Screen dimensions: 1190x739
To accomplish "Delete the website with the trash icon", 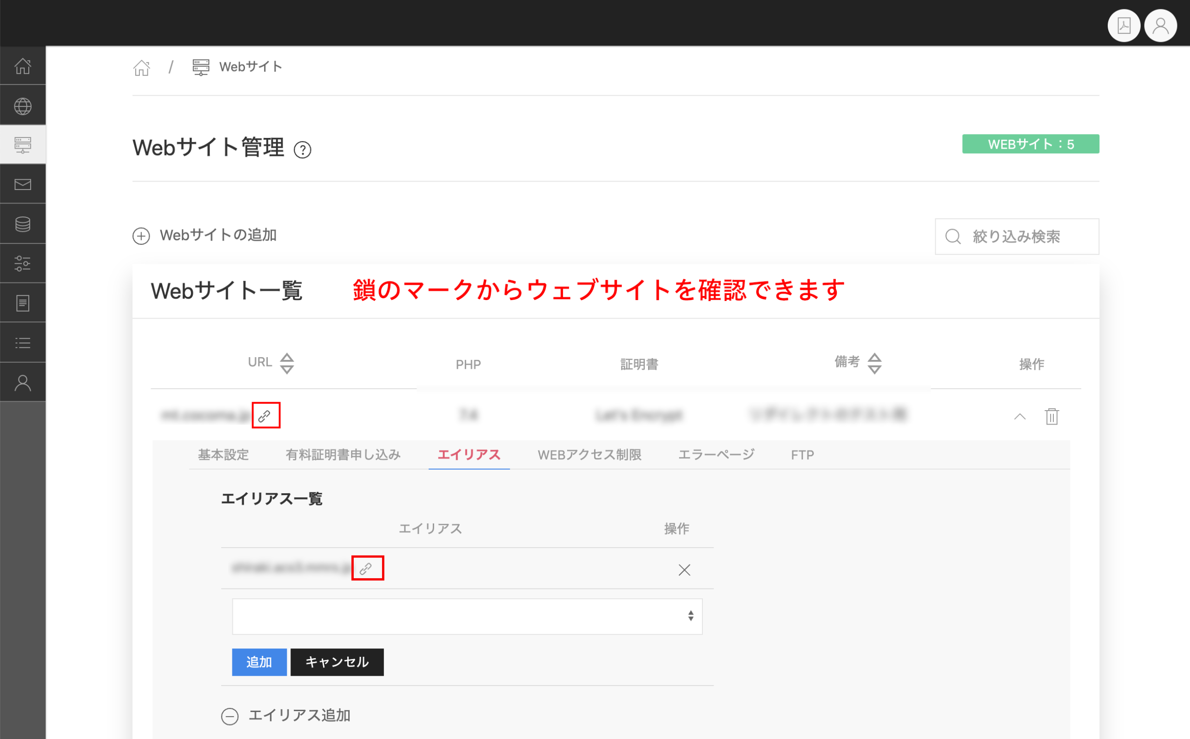I will pyautogui.click(x=1051, y=416).
